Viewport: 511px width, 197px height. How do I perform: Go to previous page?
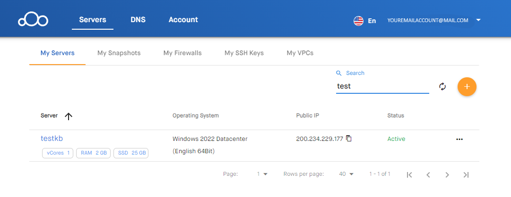click(428, 175)
